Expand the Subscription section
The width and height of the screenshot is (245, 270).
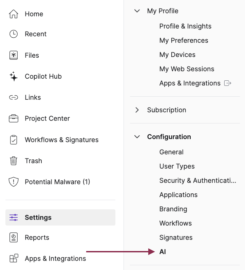click(137, 110)
